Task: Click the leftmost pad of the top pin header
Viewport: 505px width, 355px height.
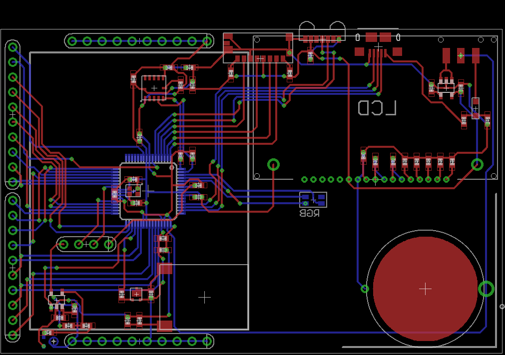Action: point(72,41)
